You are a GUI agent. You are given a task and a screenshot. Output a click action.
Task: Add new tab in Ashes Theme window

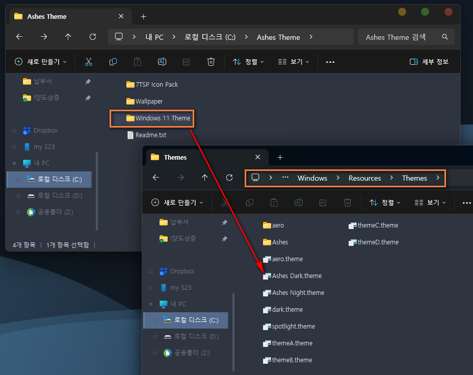click(144, 17)
